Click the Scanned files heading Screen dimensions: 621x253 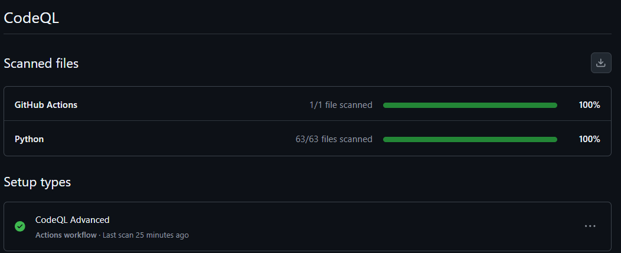tap(41, 64)
